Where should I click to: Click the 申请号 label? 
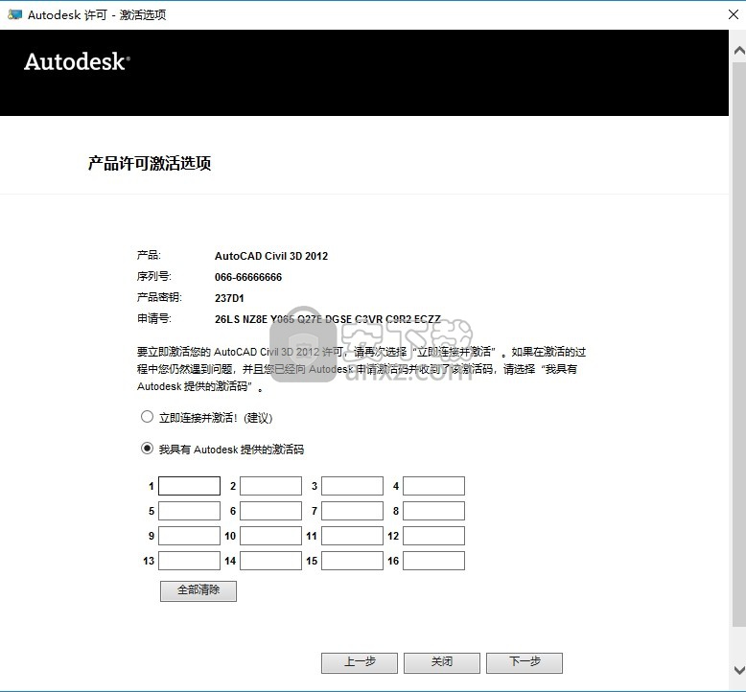point(154,318)
